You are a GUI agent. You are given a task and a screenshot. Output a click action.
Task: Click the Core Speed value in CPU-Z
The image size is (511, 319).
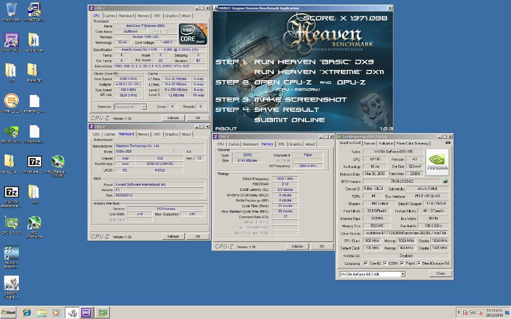(128, 79)
